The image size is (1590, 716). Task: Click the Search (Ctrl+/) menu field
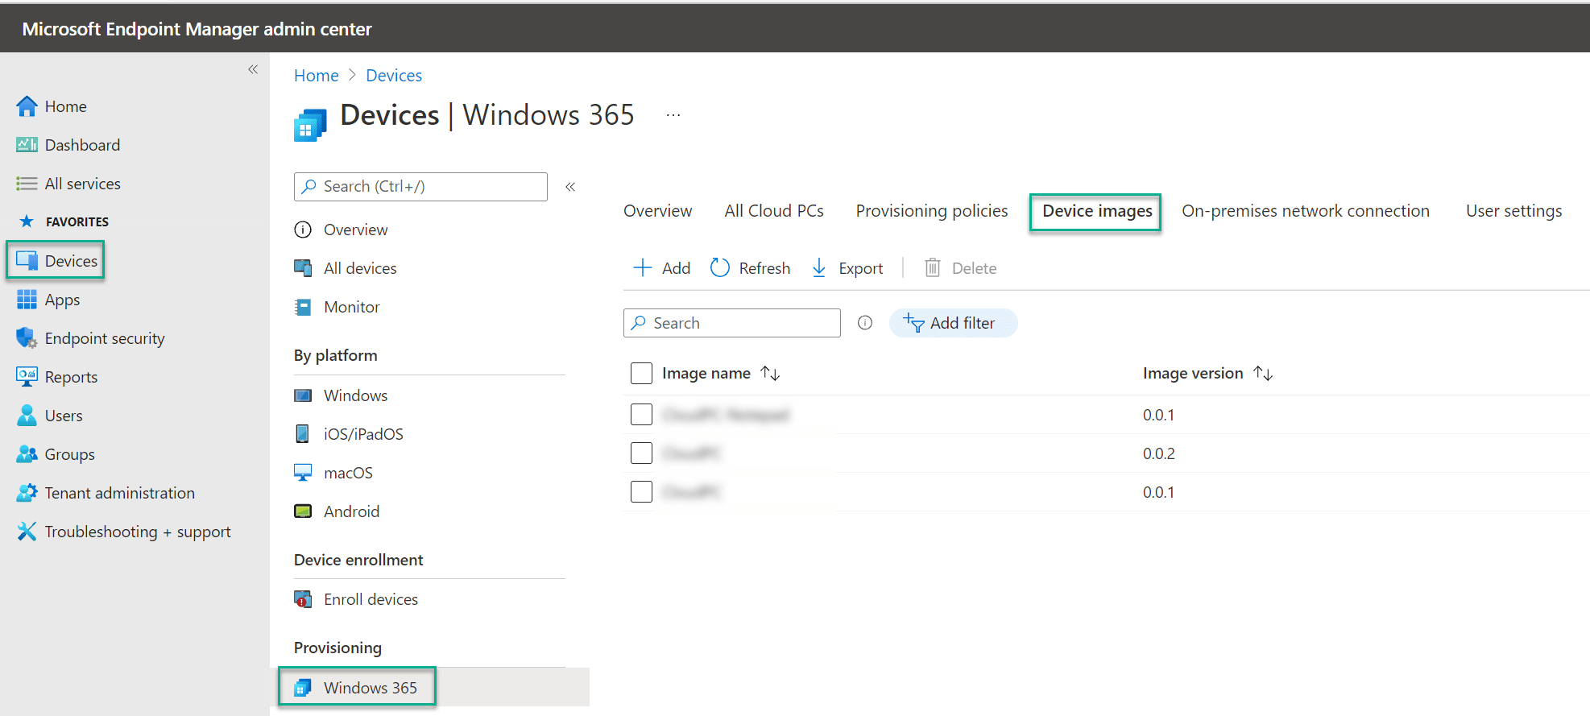tap(420, 187)
